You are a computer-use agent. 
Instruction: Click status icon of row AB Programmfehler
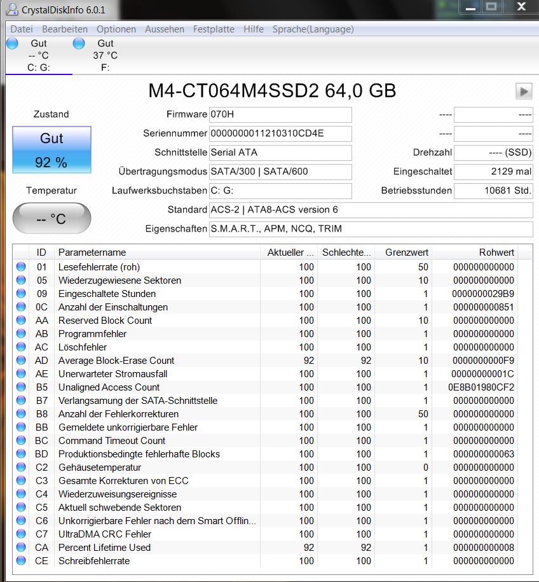pos(21,333)
